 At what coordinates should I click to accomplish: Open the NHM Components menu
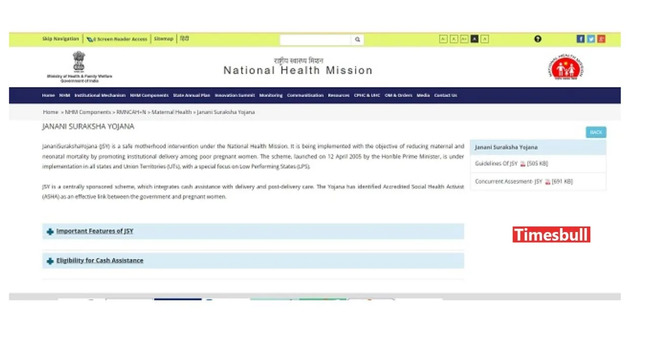pyautogui.click(x=149, y=95)
